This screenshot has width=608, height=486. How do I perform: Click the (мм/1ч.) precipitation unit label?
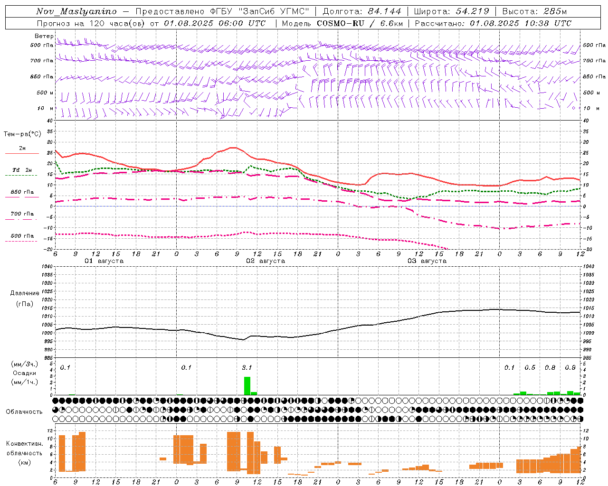(25, 382)
